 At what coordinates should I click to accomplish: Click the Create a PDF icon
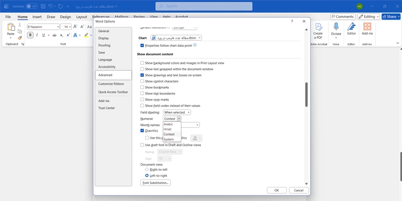tap(318, 29)
